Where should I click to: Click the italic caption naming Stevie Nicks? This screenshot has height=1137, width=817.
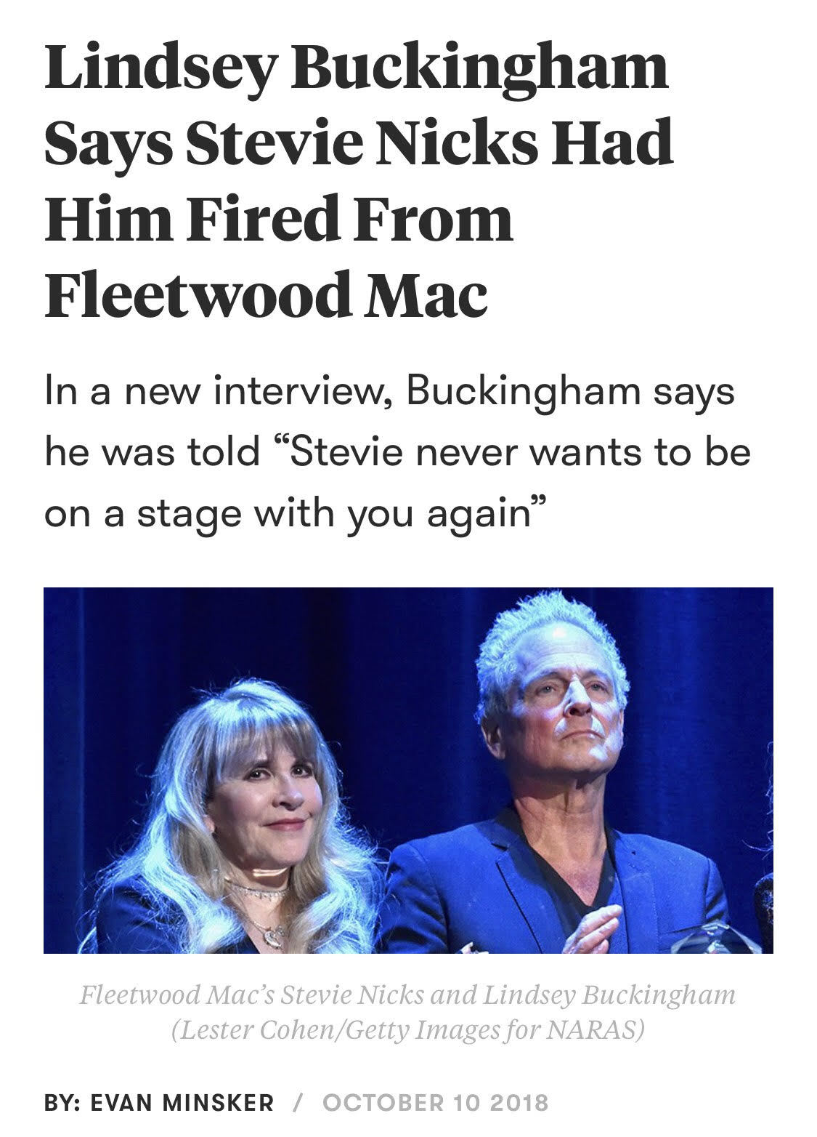click(407, 995)
